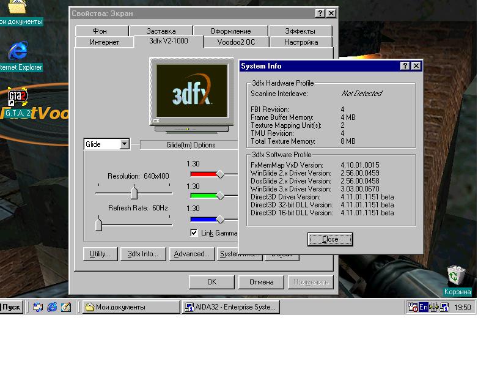The height and width of the screenshot is (367, 489).
Task: Click the 8 MB Total Texture Memory value
Action: click(x=348, y=141)
